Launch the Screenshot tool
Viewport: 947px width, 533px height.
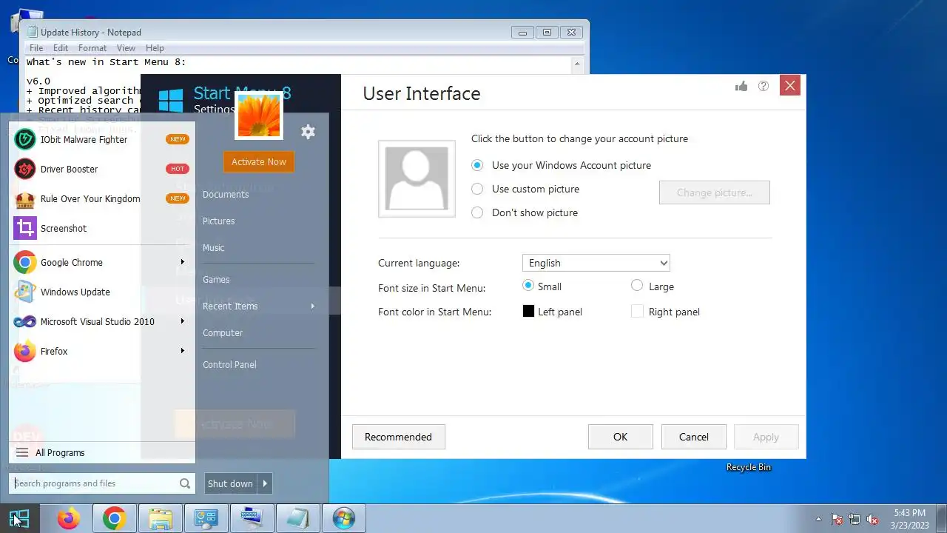point(102,228)
